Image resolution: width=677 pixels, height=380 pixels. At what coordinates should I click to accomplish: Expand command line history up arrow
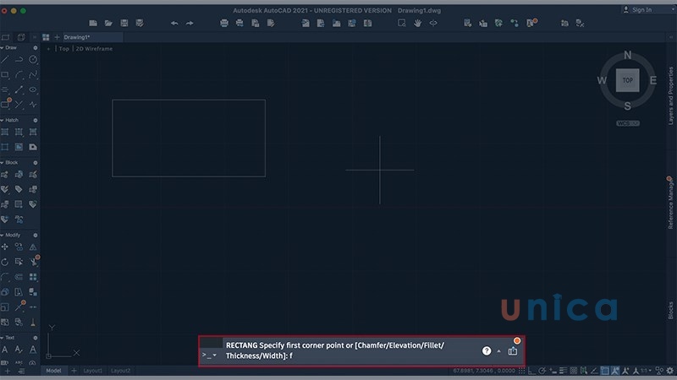(x=499, y=351)
